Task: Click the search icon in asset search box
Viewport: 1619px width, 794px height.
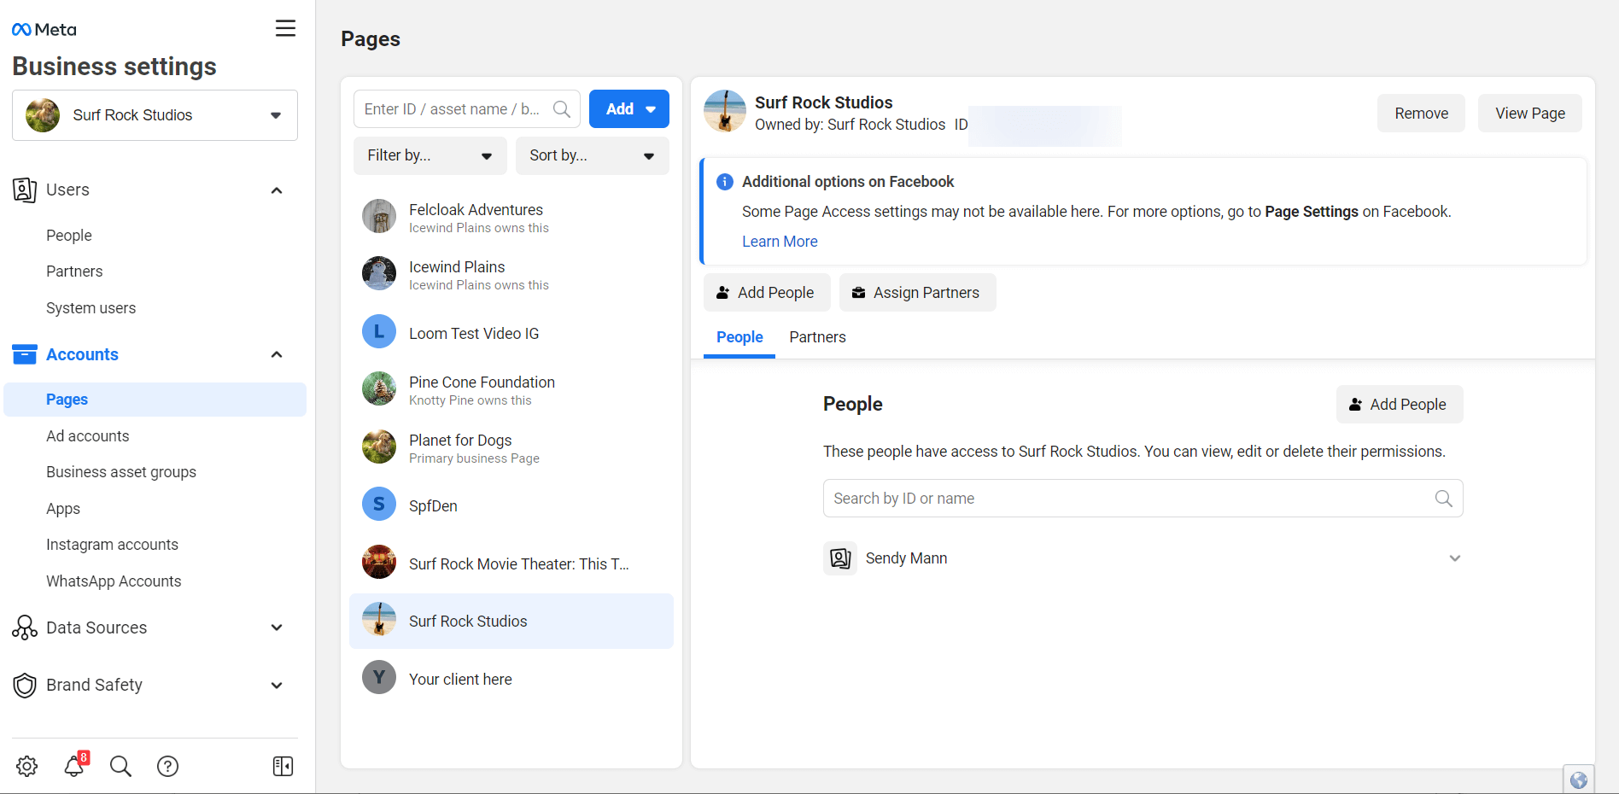Action: 562,109
